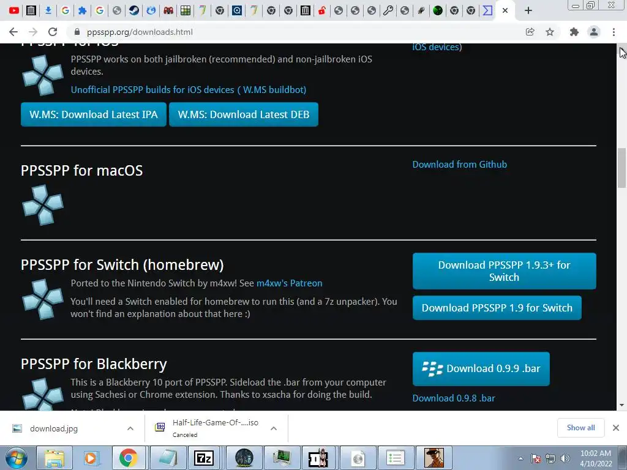The height and width of the screenshot is (470, 627).
Task: Switch to the YouTube tab
Action: pos(14,10)
